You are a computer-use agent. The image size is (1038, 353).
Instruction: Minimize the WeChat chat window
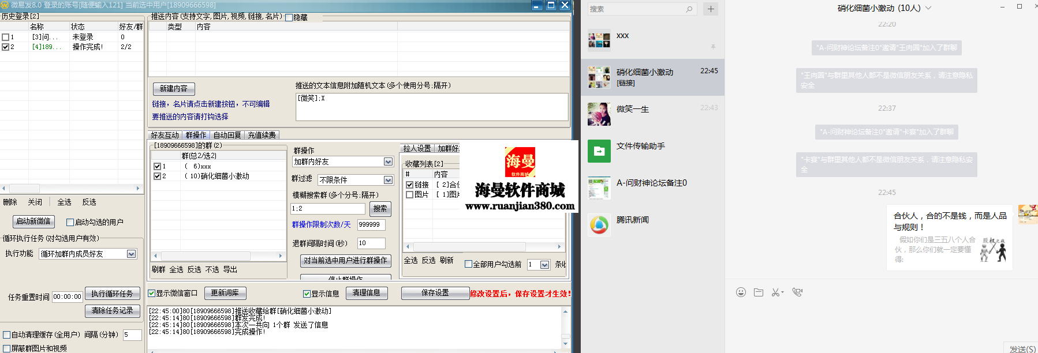1002,6
